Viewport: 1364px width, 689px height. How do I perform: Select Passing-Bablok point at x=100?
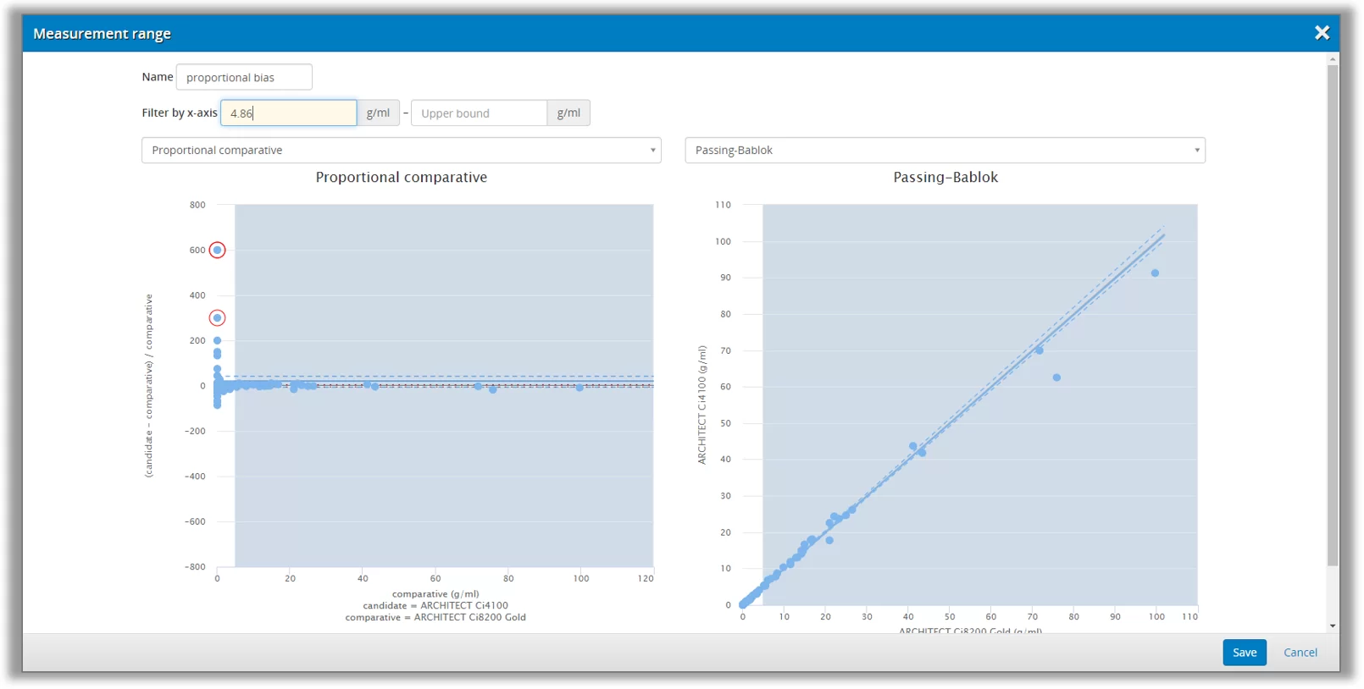[1155, 273]
